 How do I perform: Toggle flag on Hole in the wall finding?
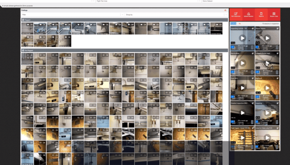(x=28, y=25)
